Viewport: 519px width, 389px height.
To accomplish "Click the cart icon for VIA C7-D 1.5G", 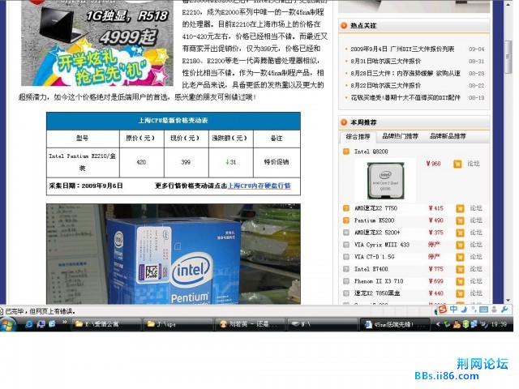I will 460,257.
